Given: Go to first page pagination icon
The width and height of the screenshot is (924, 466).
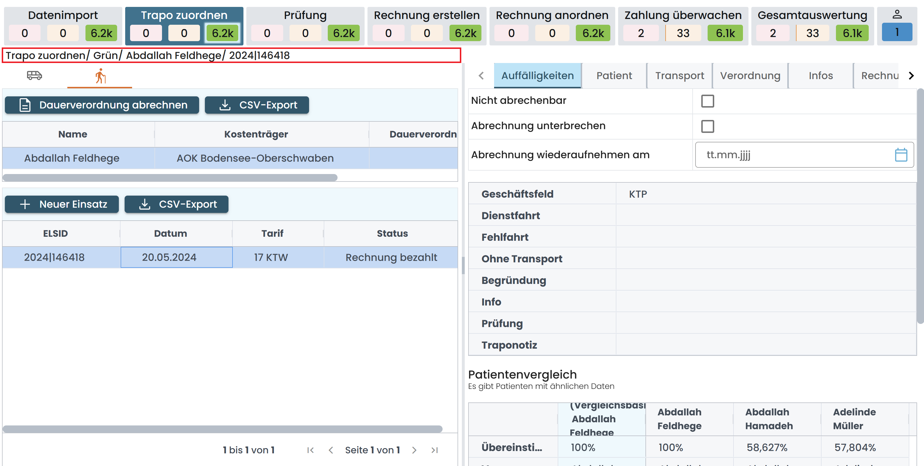Looking at the screenshot, I should click(310, 450).
